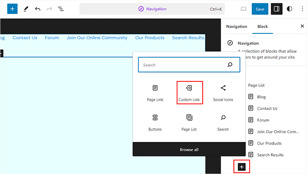The width and height of the screenshot is (307, 174).
Task: Click page icon beside Our Products
Action: [x=251, y=143]
